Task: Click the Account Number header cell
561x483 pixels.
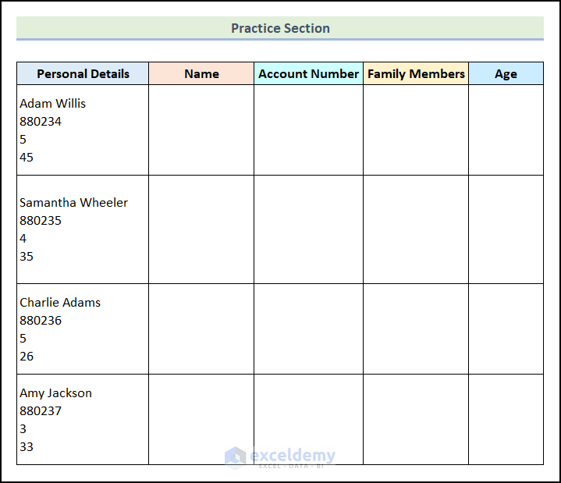Action: 308,74
